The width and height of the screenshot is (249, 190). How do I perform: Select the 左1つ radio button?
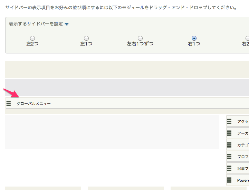click(x=86, y=38)
